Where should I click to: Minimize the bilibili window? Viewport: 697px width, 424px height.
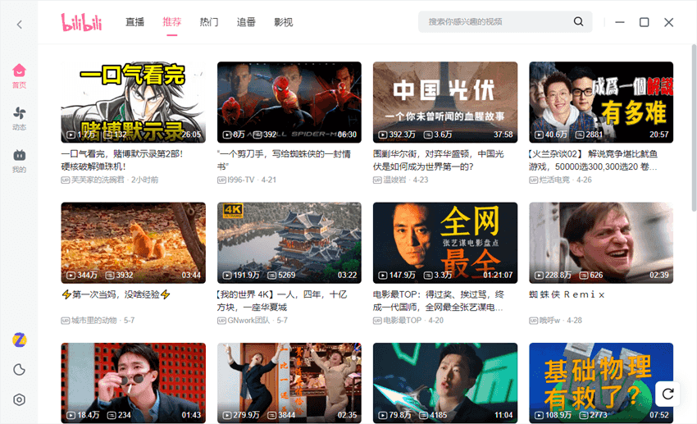tap(620, 22)
